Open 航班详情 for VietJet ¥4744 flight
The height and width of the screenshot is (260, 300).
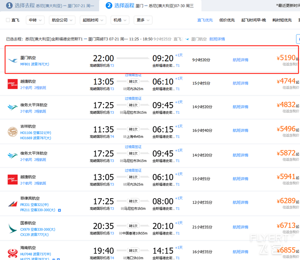[x=240, y=83]
